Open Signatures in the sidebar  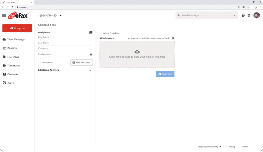(14, 66)
